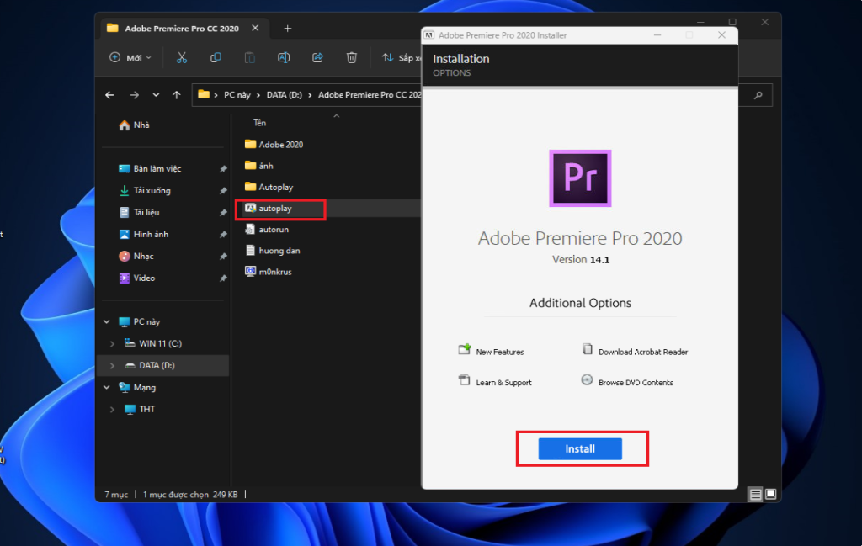
Task: Select DATA (D:) in the address breadcrumb
Action: (285, 95)
